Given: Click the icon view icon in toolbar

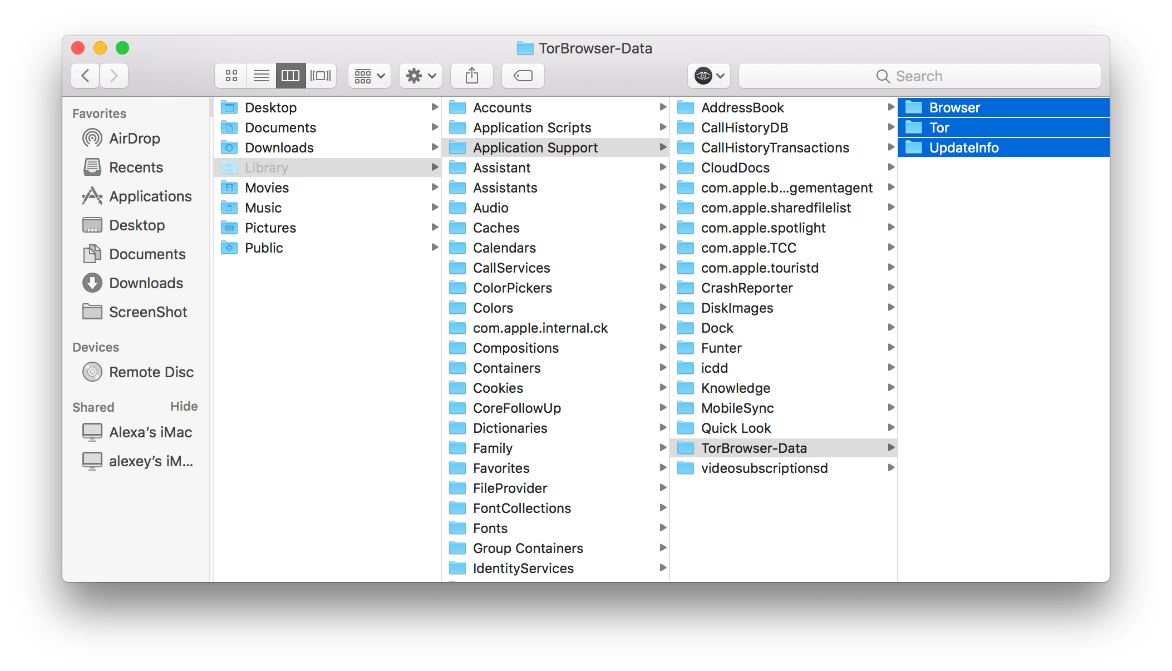Looking at the screenshot, I should tap(231, 75).
